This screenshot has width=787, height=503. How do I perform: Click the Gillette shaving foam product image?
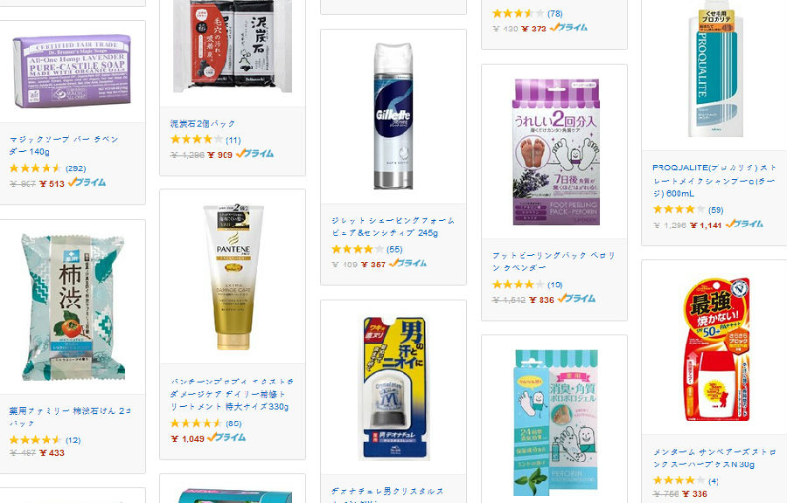[393, 116]
